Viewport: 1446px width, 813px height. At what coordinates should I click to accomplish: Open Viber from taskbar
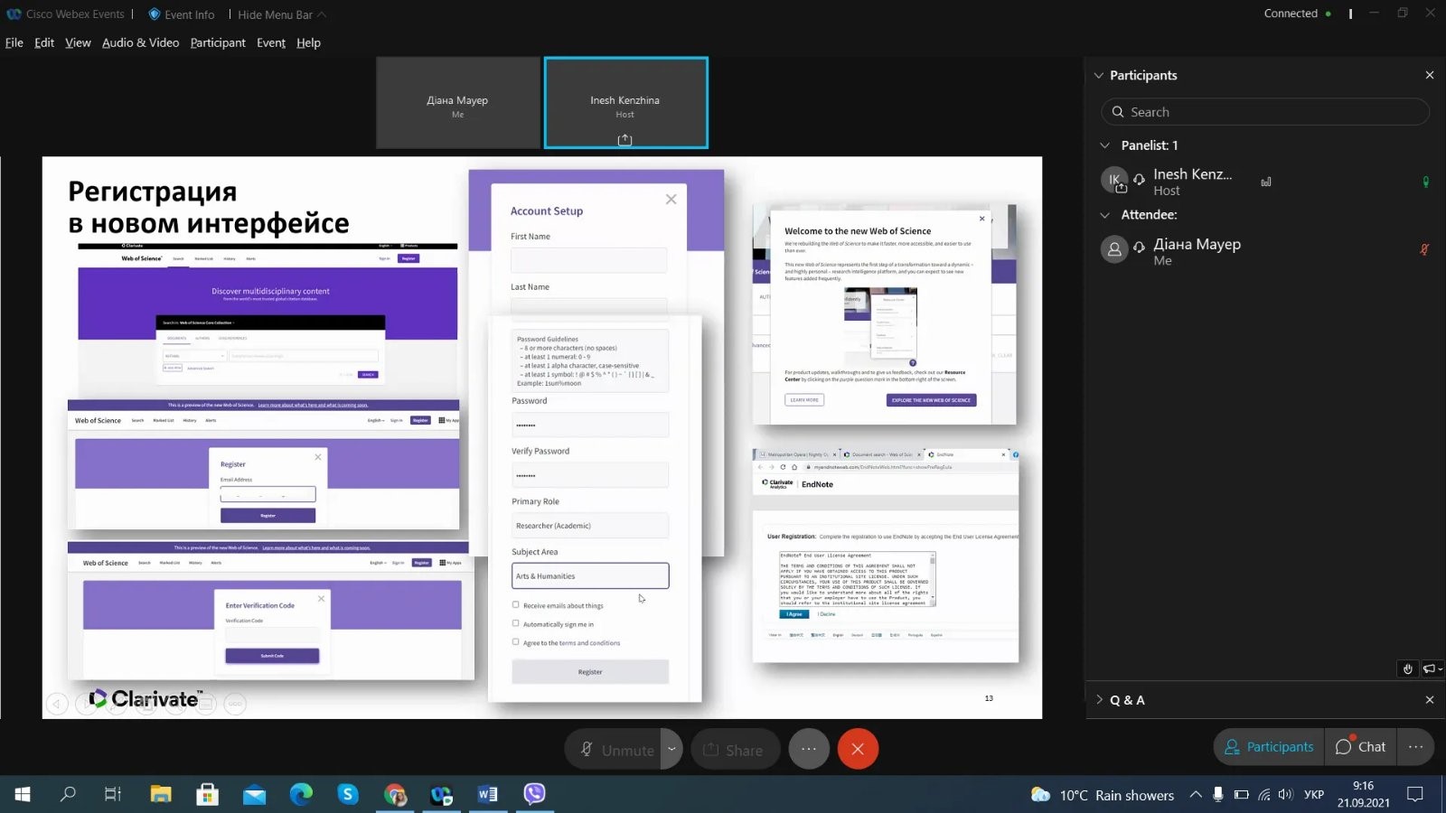coord(535,794)
